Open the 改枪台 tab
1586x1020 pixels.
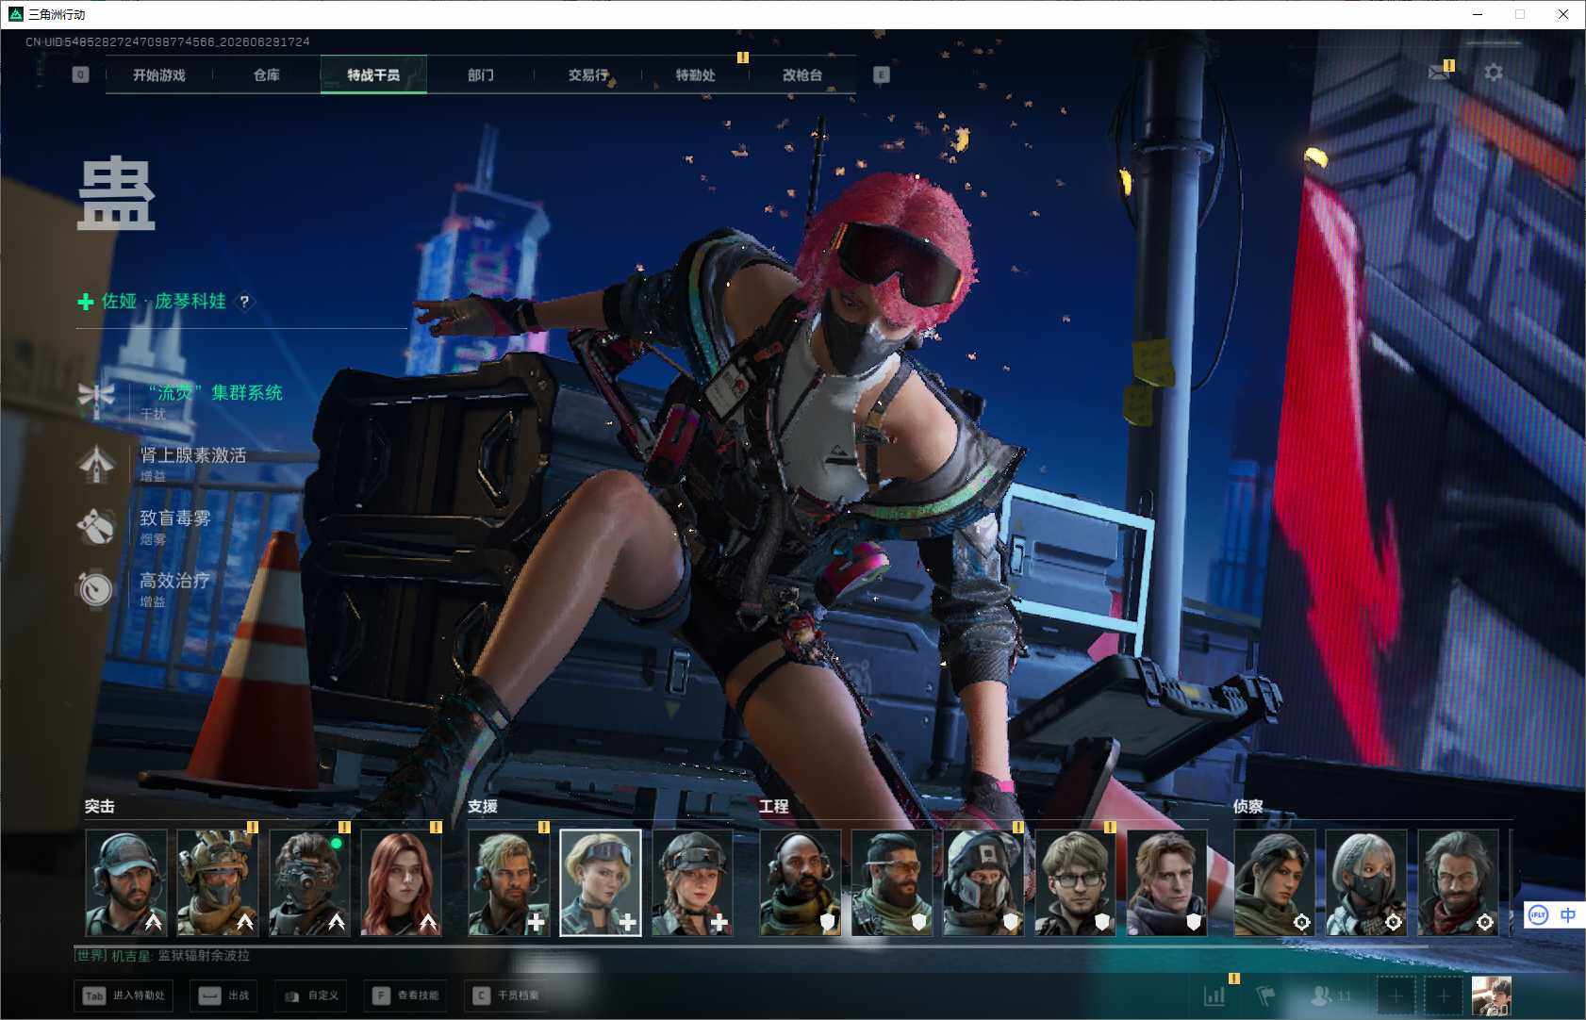point(802,74)
